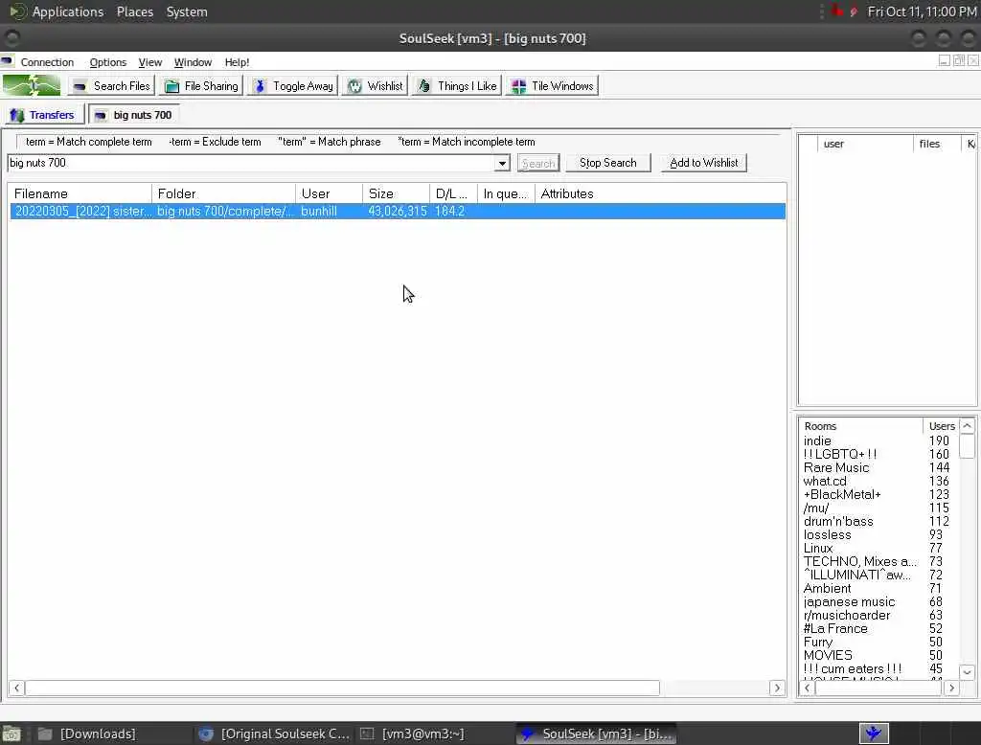
Task: Click the Toggle Away toolbar button
Action: tap(293, 85)
